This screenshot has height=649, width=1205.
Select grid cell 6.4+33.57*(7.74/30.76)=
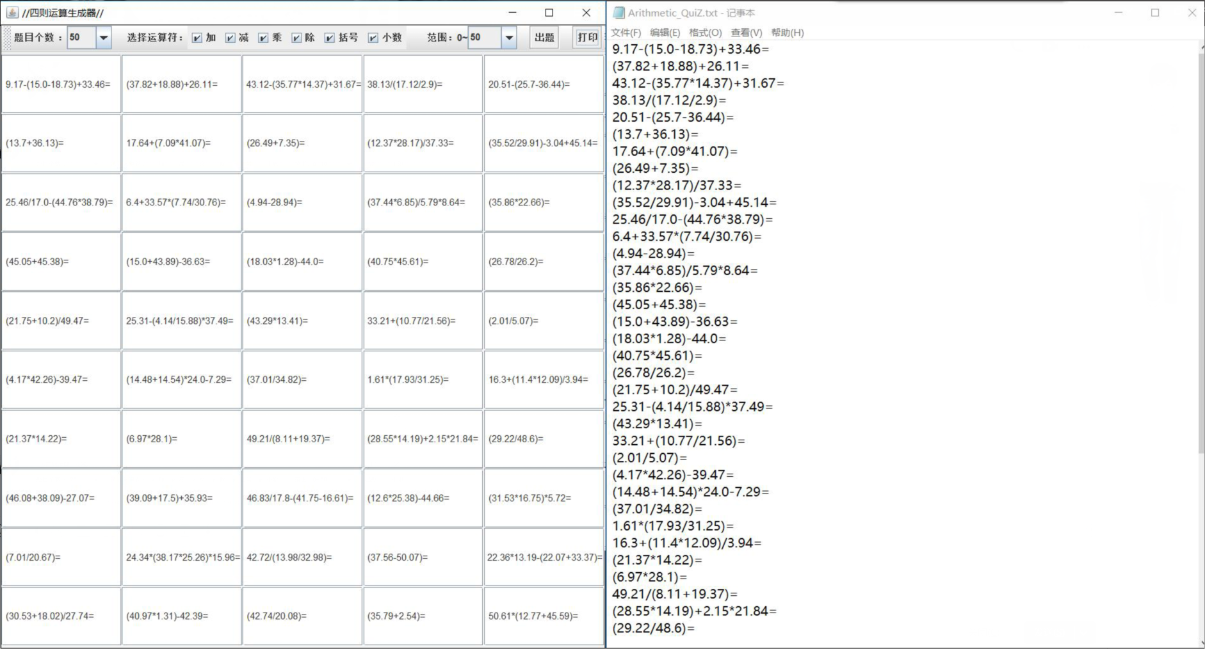[x=182, y=202]
